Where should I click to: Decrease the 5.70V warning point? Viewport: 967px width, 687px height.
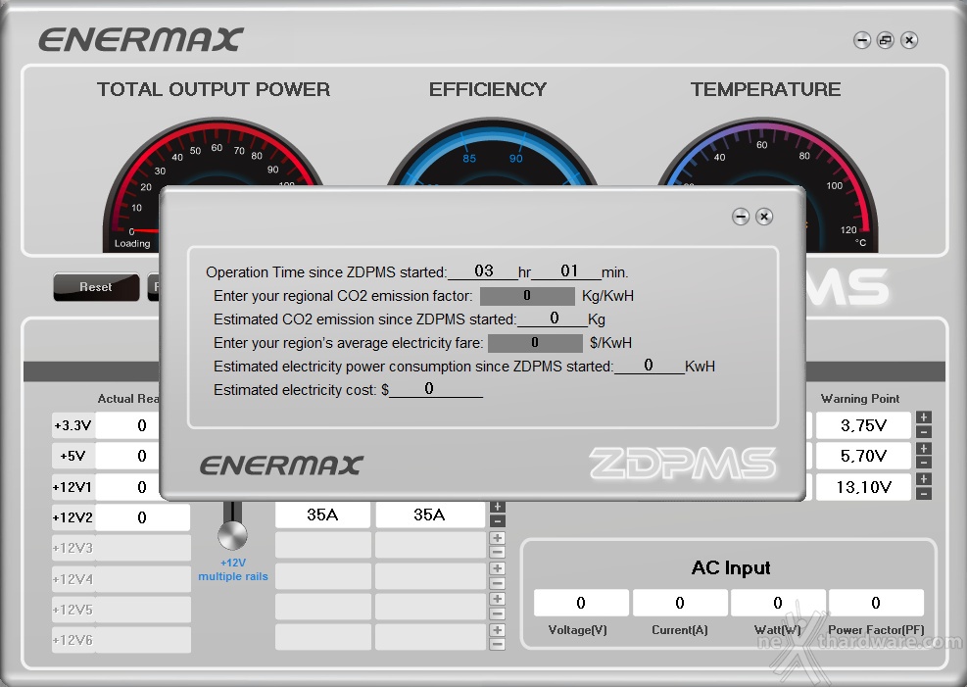(x=923, y=463)
